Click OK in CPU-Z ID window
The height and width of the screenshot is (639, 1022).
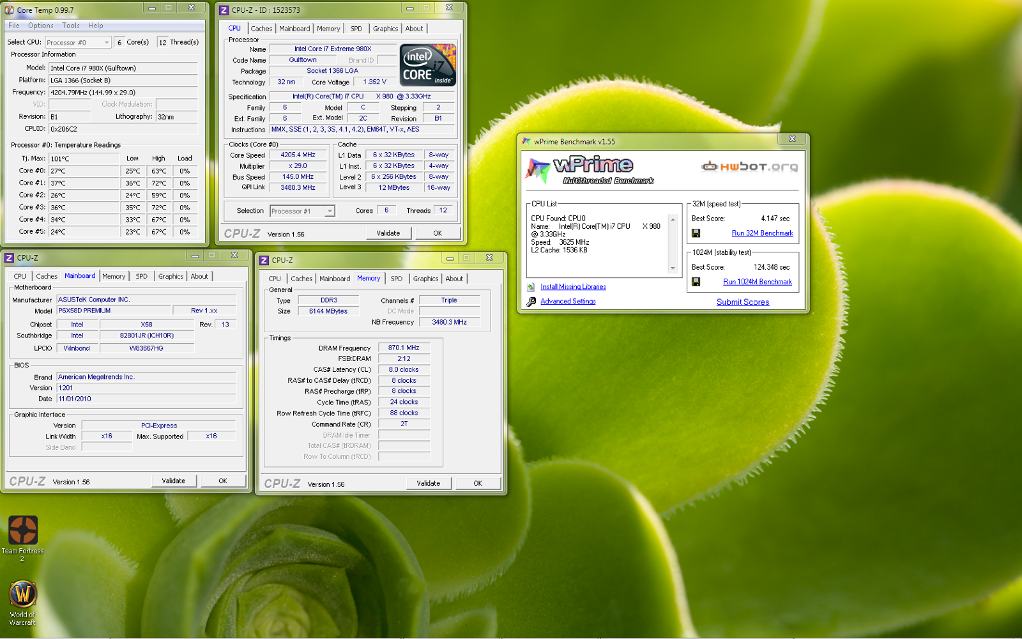point(438,233)
